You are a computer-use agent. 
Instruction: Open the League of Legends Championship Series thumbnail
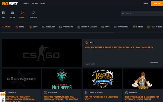(102, 79)
